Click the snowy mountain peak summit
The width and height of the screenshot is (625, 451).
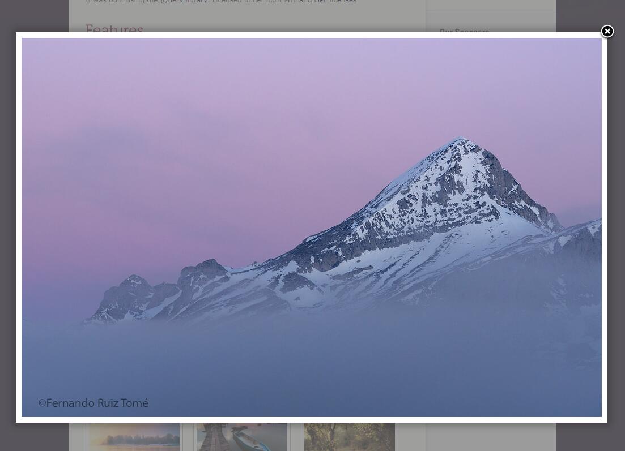click(x=462, y=139)
